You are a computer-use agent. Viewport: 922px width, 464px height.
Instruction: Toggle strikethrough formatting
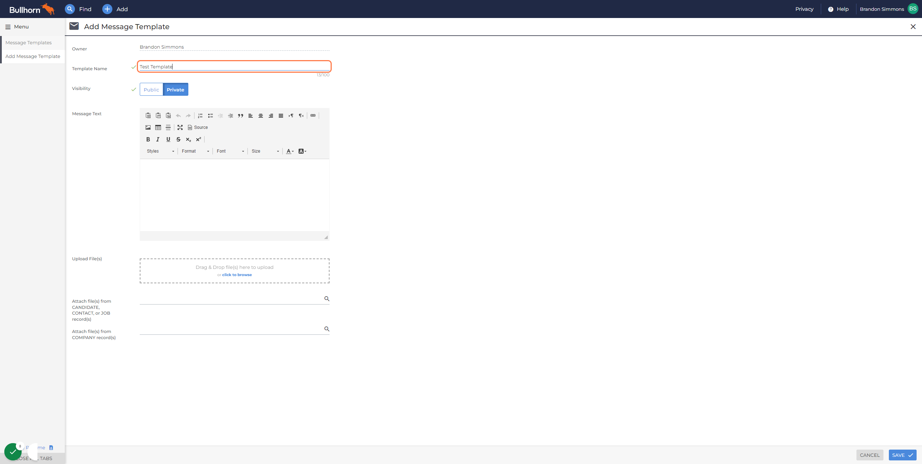(x=178, y=139)
